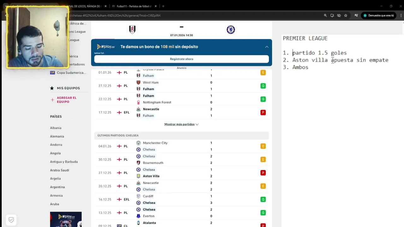404x227 pixels.
Task: Expand Mostrar más partidos for Fulham
Action: (181, 124)
